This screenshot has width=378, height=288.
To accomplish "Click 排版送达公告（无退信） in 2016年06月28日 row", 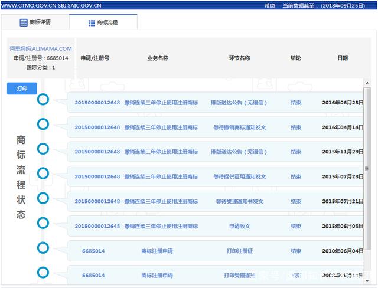I will pos(239,103).
